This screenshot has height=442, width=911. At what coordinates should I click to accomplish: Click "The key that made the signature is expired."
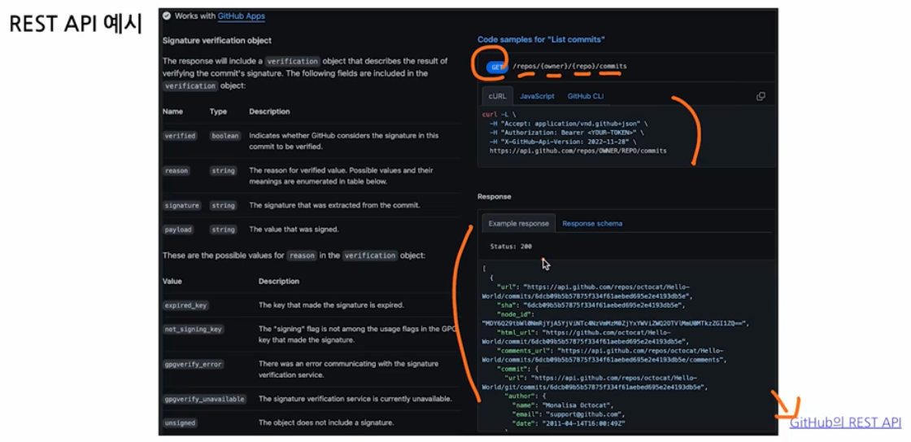pos(331,305)
